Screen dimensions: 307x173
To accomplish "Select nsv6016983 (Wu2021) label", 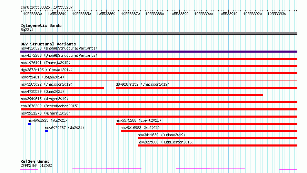I will (140, 128).
